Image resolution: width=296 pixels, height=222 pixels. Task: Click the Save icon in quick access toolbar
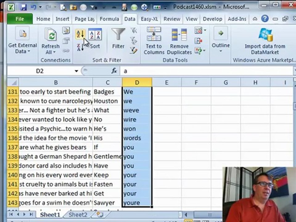[24, 7]
